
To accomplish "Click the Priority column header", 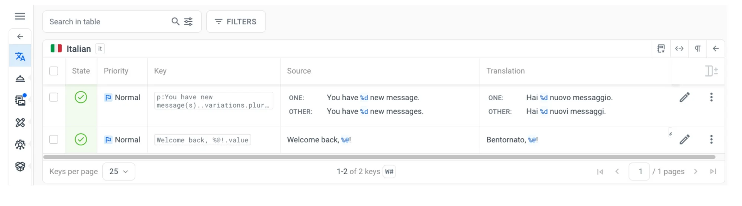I will coord(116,71).
